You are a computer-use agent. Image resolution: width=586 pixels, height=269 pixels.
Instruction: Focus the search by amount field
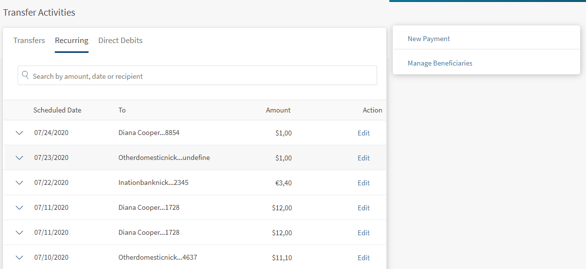pos(201,76)
